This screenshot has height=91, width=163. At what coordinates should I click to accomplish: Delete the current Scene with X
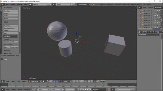pyautogui.click(x=74, y=5)
